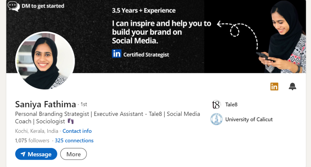This screenshot has height=167, width=311.
Task: Click the name Saniya Fathima
Action: 46,104
